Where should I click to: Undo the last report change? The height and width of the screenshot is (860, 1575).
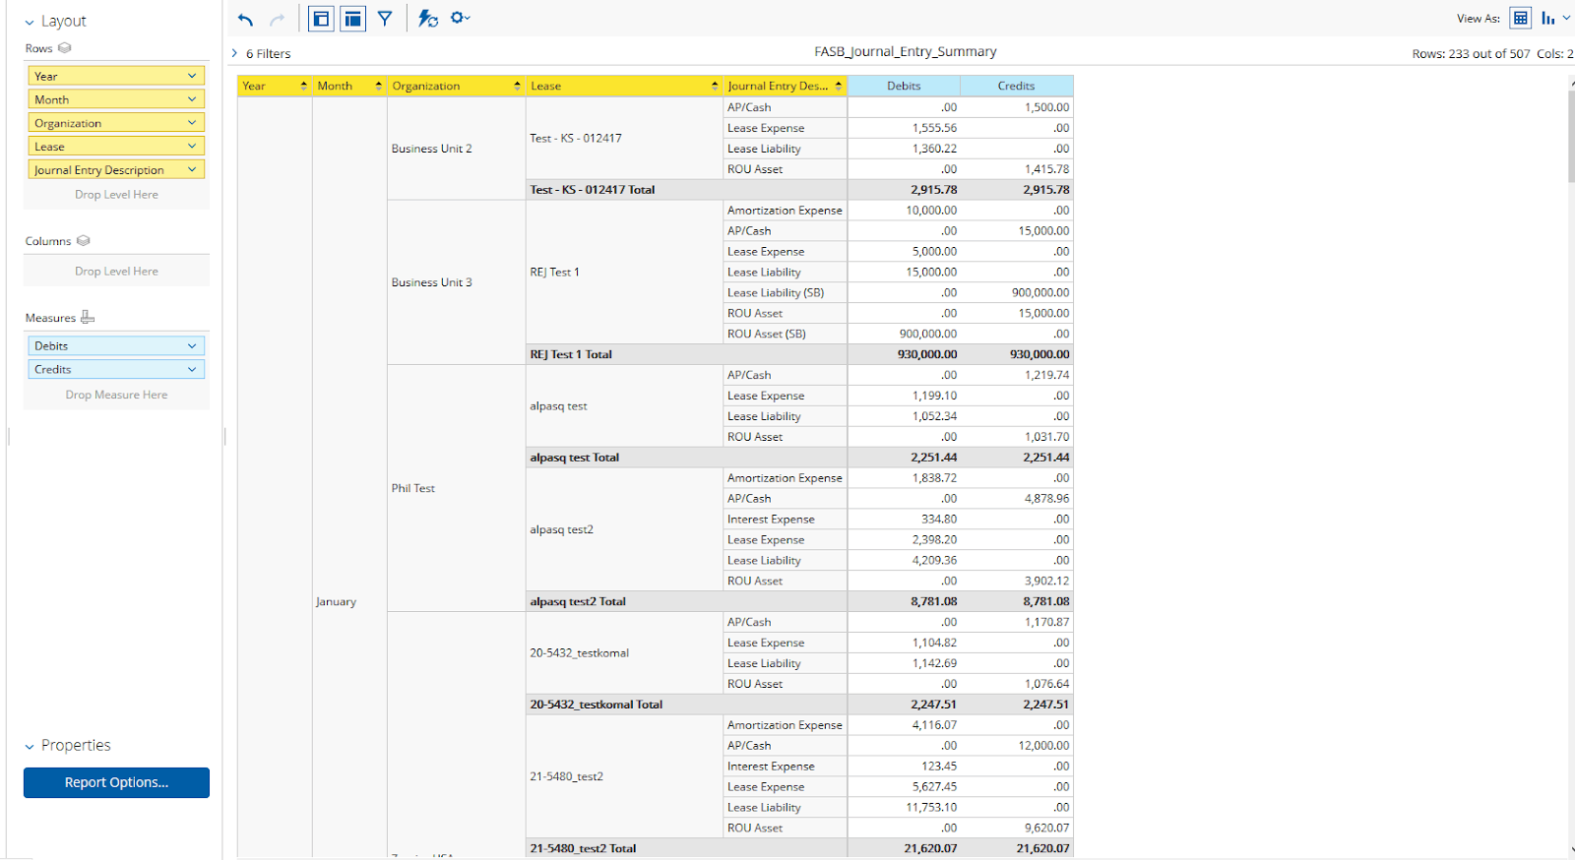(x=246, y=19)
